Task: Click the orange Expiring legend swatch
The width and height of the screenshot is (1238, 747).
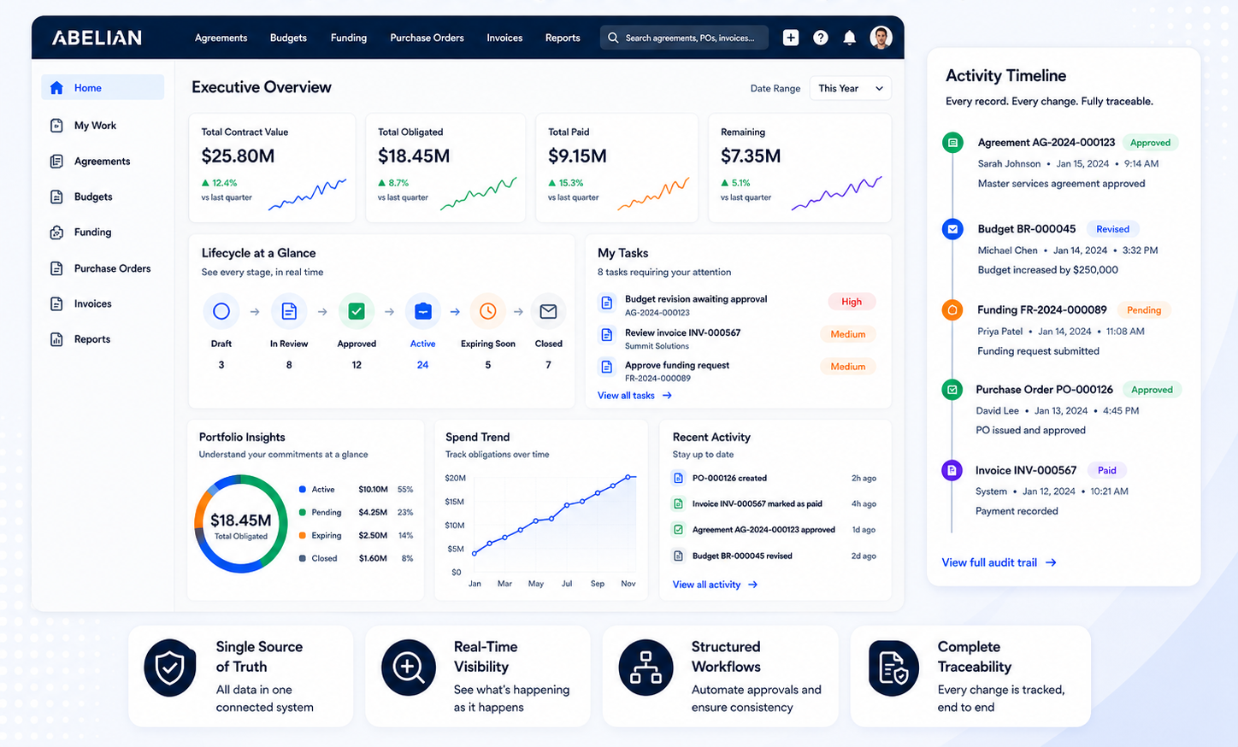Action: click(303, 535)
